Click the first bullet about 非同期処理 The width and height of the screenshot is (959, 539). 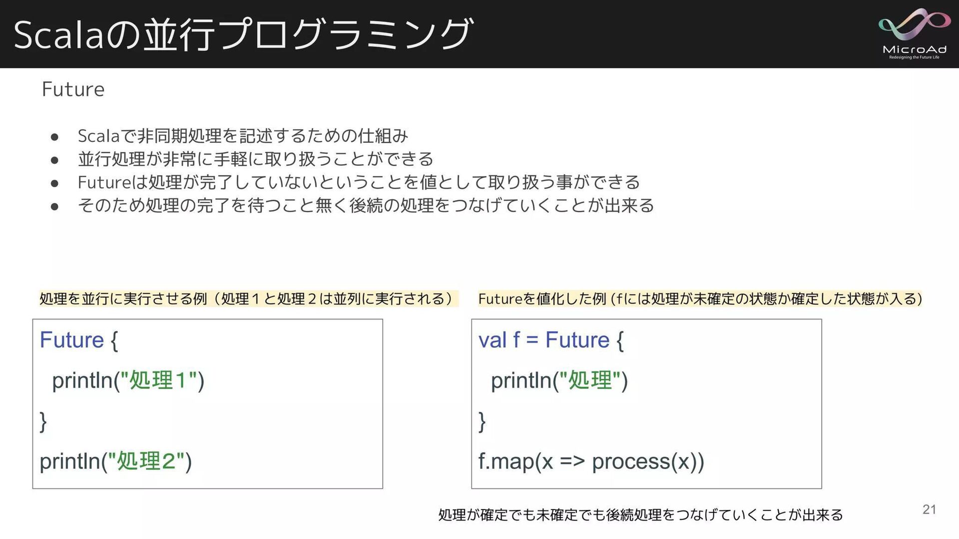(243, 135)
